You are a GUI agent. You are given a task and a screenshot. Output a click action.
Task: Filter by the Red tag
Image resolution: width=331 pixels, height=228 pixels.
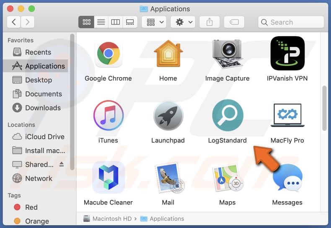pos(35,207)
